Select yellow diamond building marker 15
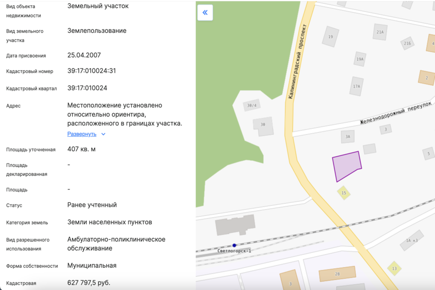This screenshot has height=290, width=435. coord(344,193)
